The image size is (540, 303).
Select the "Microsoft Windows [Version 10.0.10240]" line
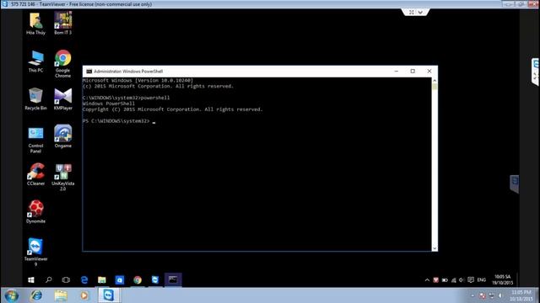point(138,81)
